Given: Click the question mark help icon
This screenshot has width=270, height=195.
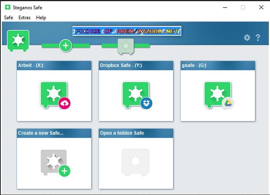Looking at the screenshot, I should coord(258,38).
